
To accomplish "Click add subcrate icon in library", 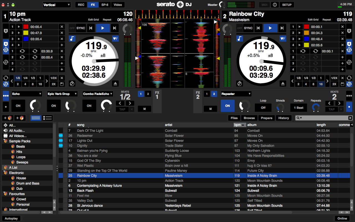I will click(19, 118).
